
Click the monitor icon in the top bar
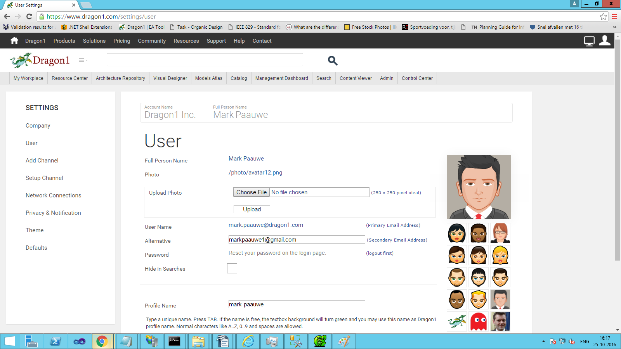(589, 41)
